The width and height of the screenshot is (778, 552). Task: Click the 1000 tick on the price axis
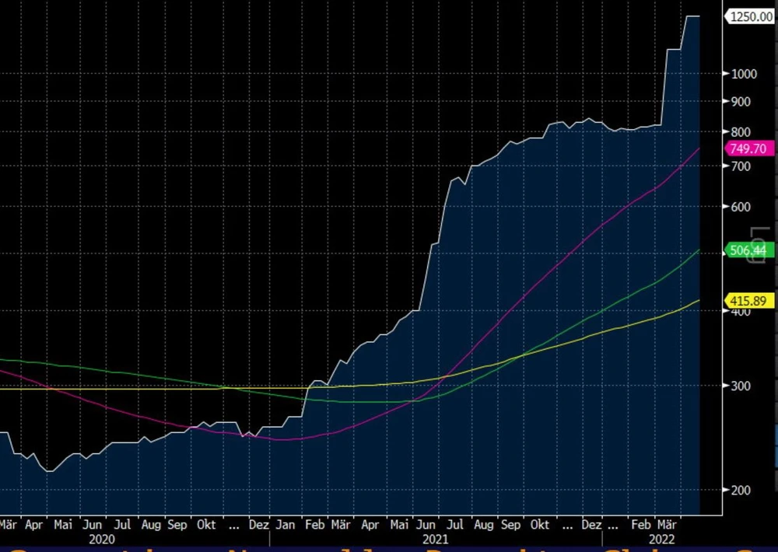pyautogui.click(x=743, y=75)
